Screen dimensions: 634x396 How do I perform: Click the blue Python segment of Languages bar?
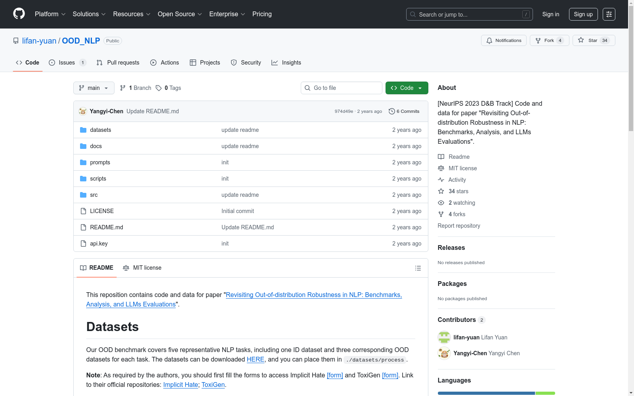tap(486, 393)
